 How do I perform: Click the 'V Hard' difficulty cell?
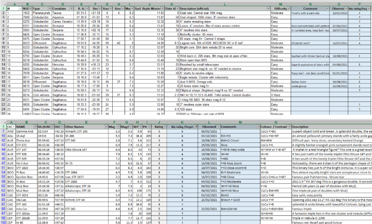[x=281, y=95]
